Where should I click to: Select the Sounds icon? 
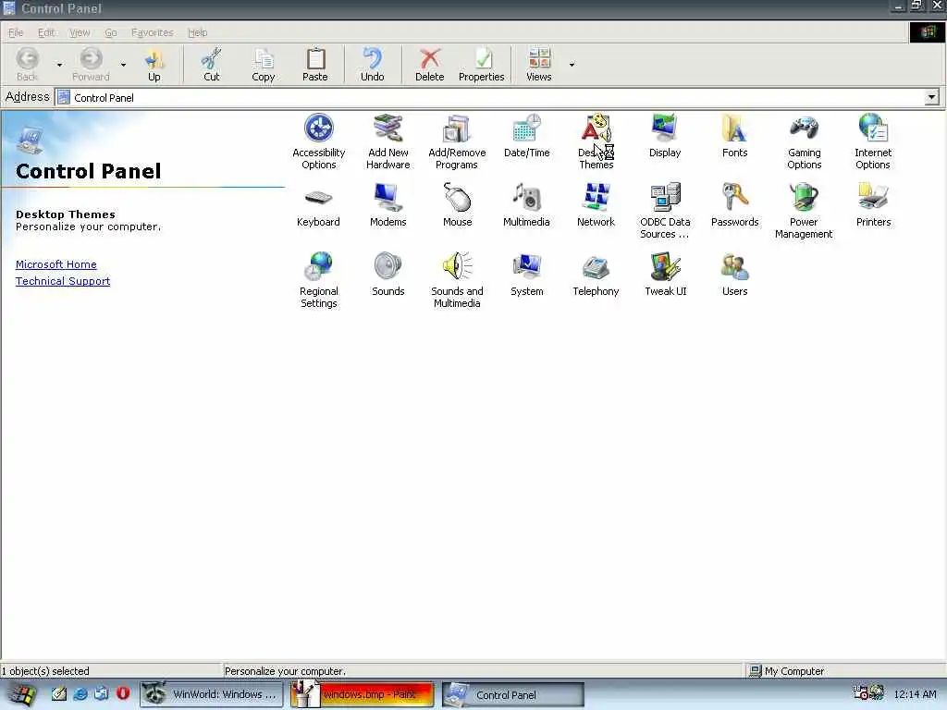click(x=387, y=275)
